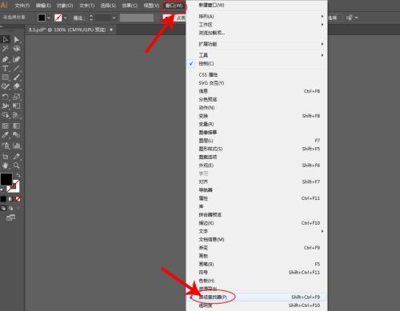Open the stroke weight dropdown
The height and width of the screenshot is (311, 400).
pyautogui.click(x=114, y=18)
